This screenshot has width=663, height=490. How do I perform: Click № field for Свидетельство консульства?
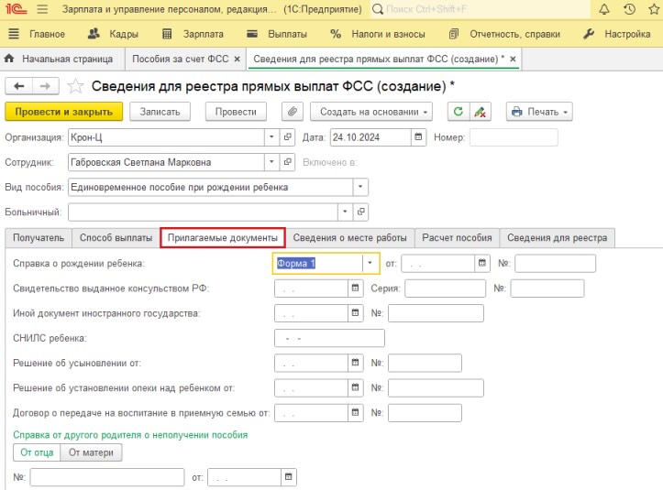point(547,289)
